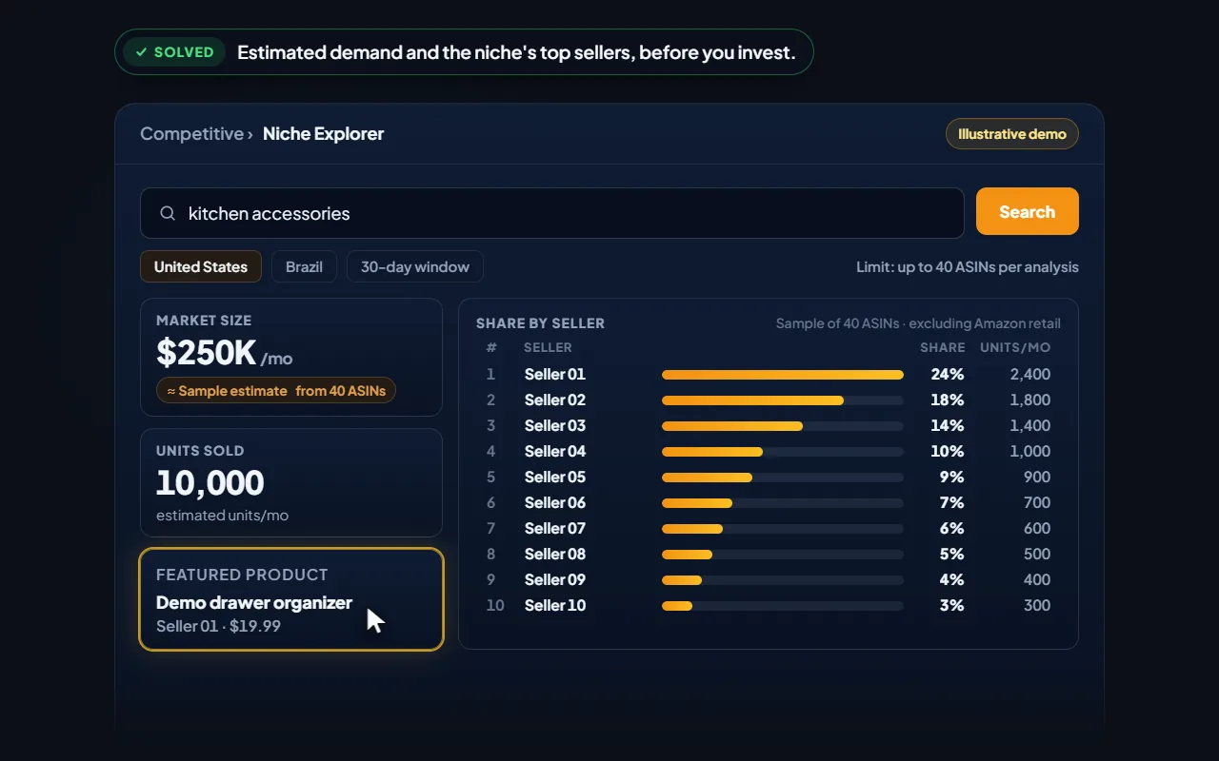
Task: Click the Demo drawer organizer title
Action: (x=254, y=602)
